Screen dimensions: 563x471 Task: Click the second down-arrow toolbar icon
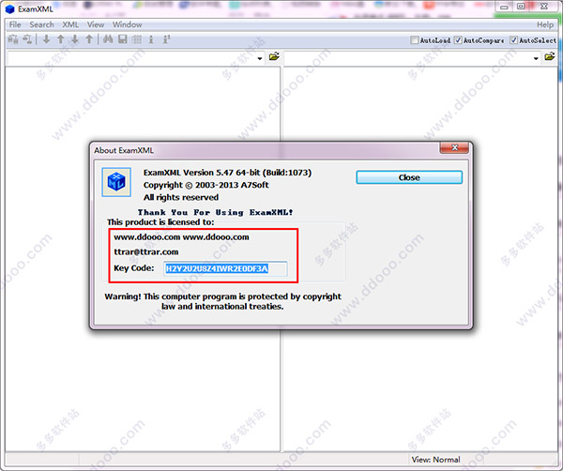75,39
